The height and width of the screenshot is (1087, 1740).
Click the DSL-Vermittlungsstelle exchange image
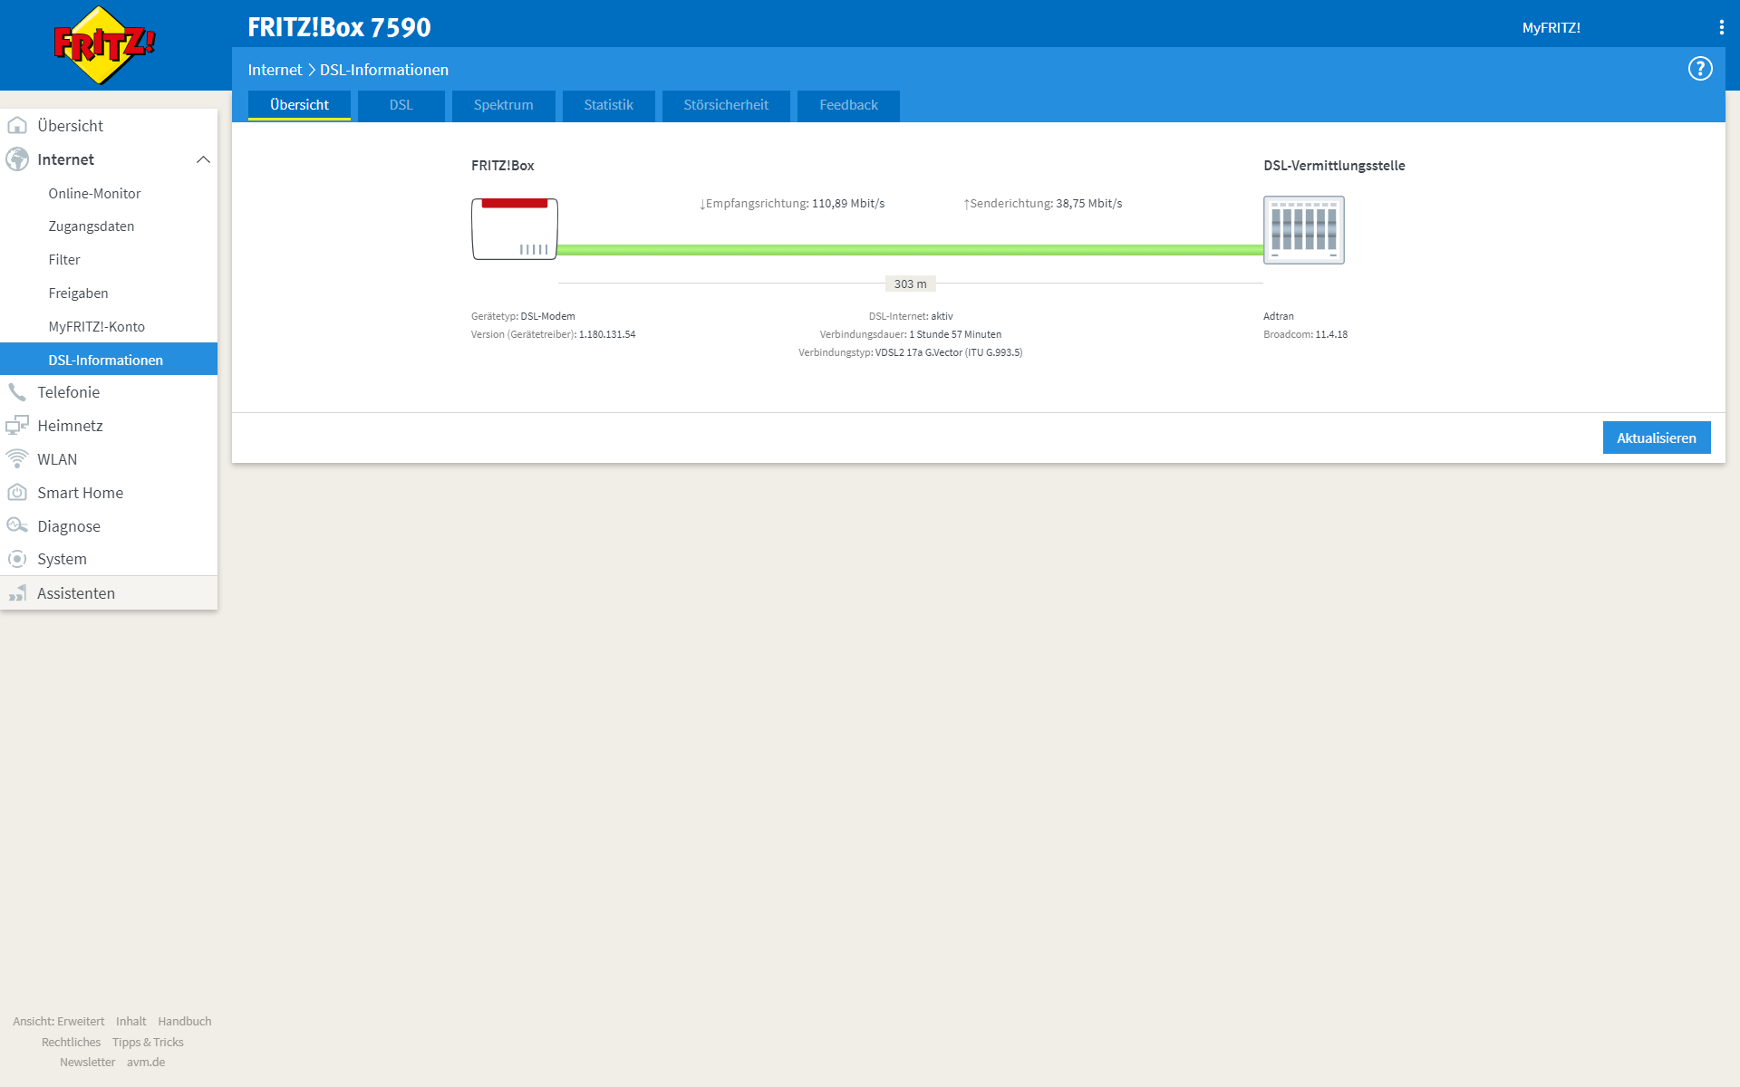point(1303,230)
